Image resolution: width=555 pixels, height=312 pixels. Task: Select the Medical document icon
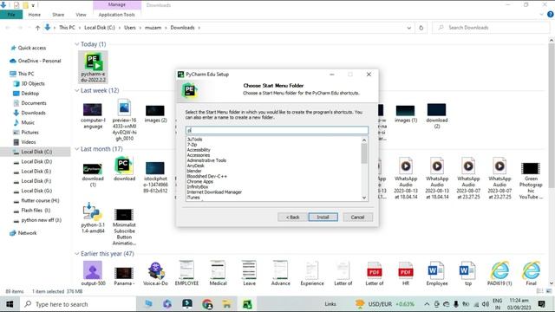pos(218,270)
